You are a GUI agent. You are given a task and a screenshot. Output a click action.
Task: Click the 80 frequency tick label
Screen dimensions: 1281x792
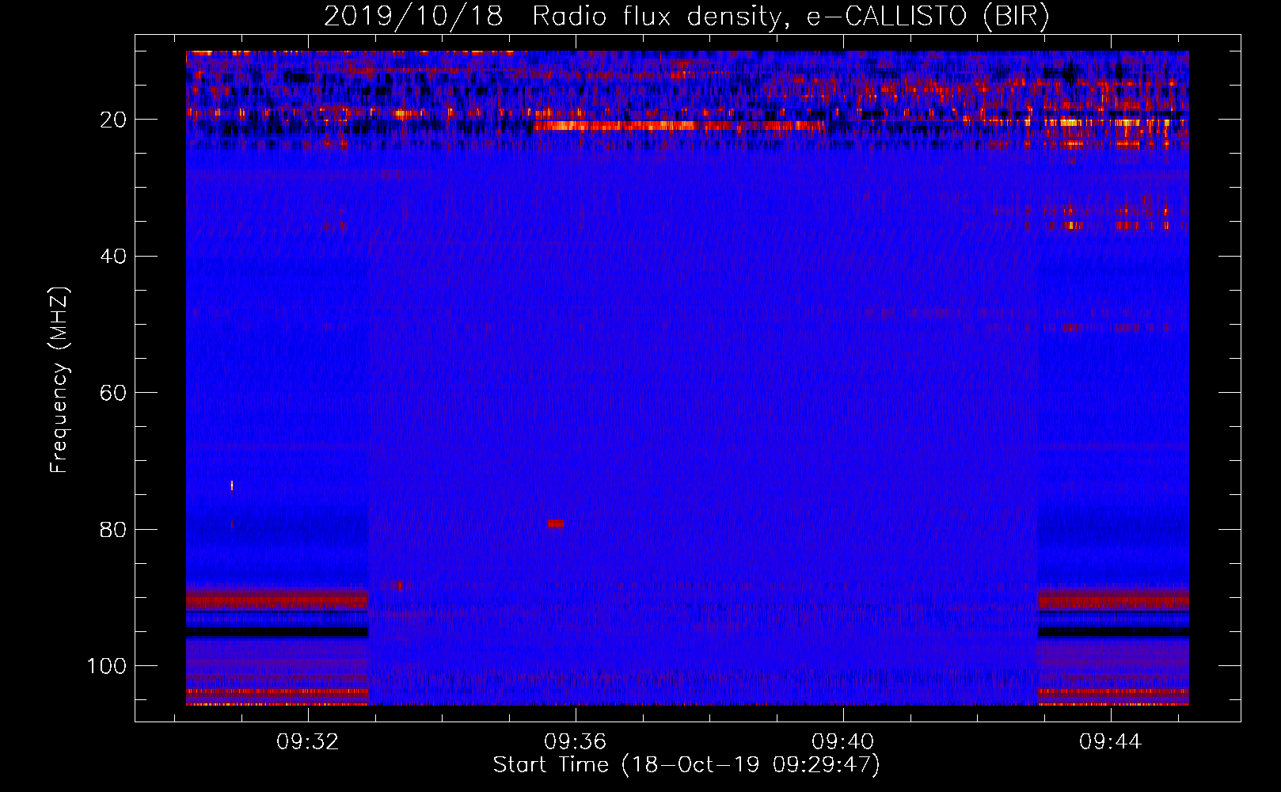click(x=113, y=529)
